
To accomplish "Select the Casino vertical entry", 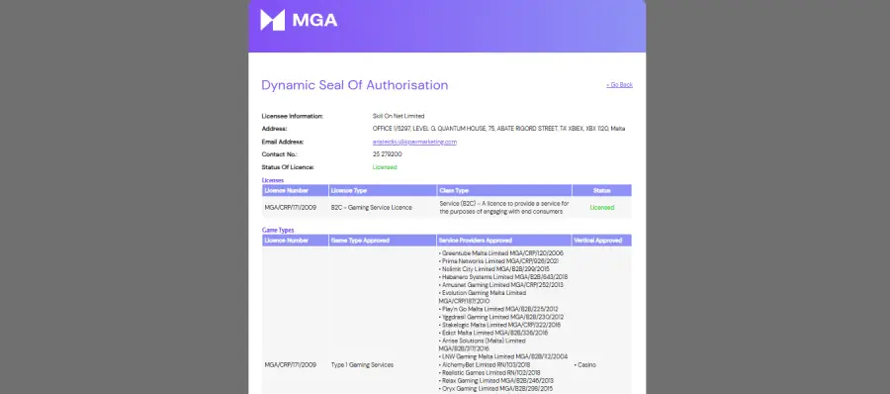I will [585, 365].
